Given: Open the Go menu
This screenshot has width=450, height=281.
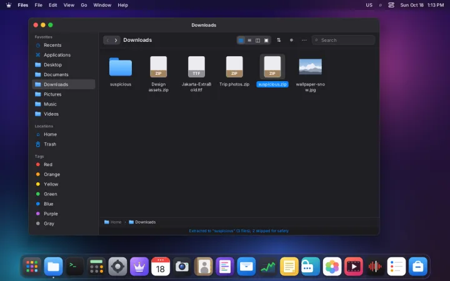Looking at the screenshot, I should click(84, 5).
